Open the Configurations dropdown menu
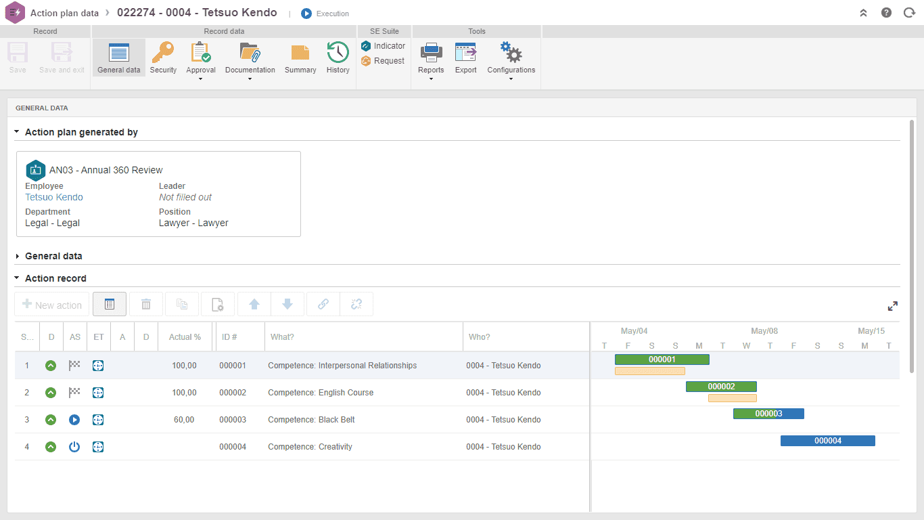The image size is (924, 520). [511, 61]
